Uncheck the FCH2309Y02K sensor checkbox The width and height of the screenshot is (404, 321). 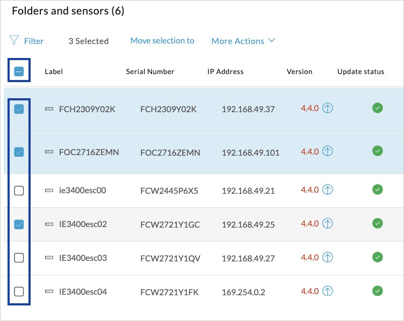click(19, 109)
